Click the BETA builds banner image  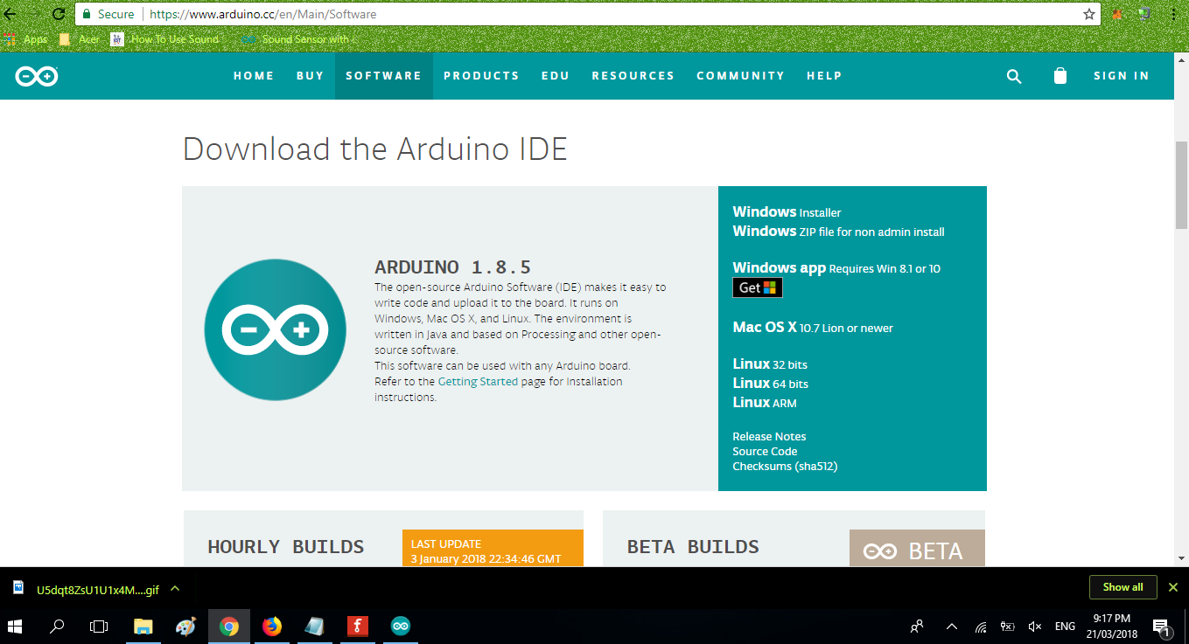(917, 548)
